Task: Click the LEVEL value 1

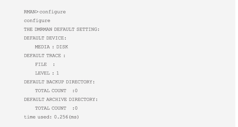Action: click(x=58, y=73)
